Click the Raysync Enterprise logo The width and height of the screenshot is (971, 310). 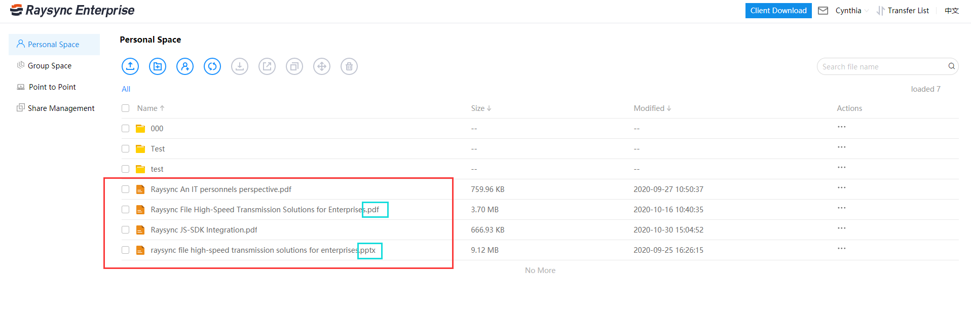pyautogui.click(x=72, y=10)
